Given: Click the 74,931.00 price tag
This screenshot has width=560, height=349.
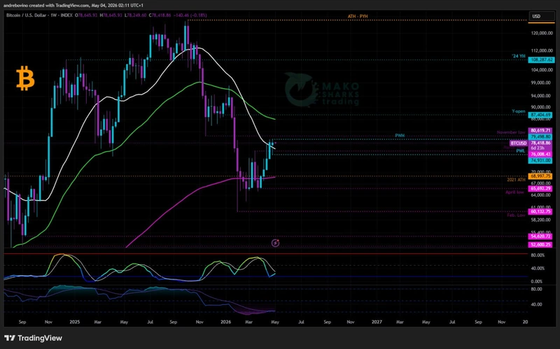Looking at the screenshot, I should (x=540, y=161).
